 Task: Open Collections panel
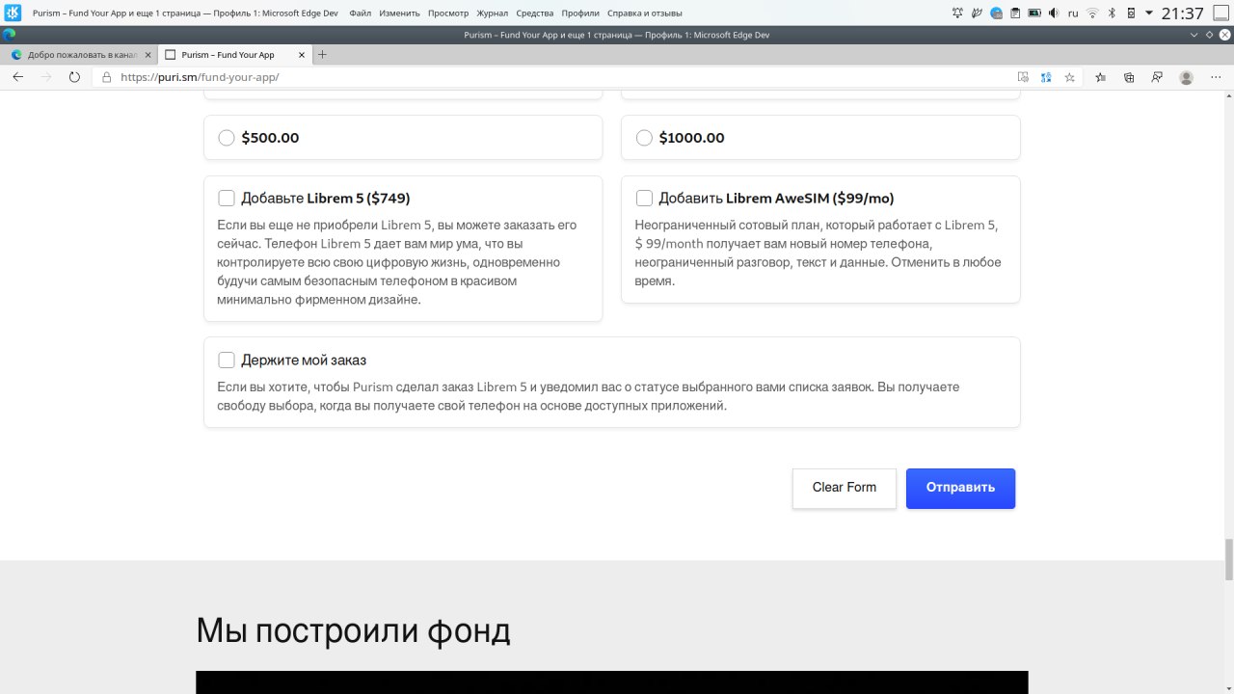click(1129, 77)
